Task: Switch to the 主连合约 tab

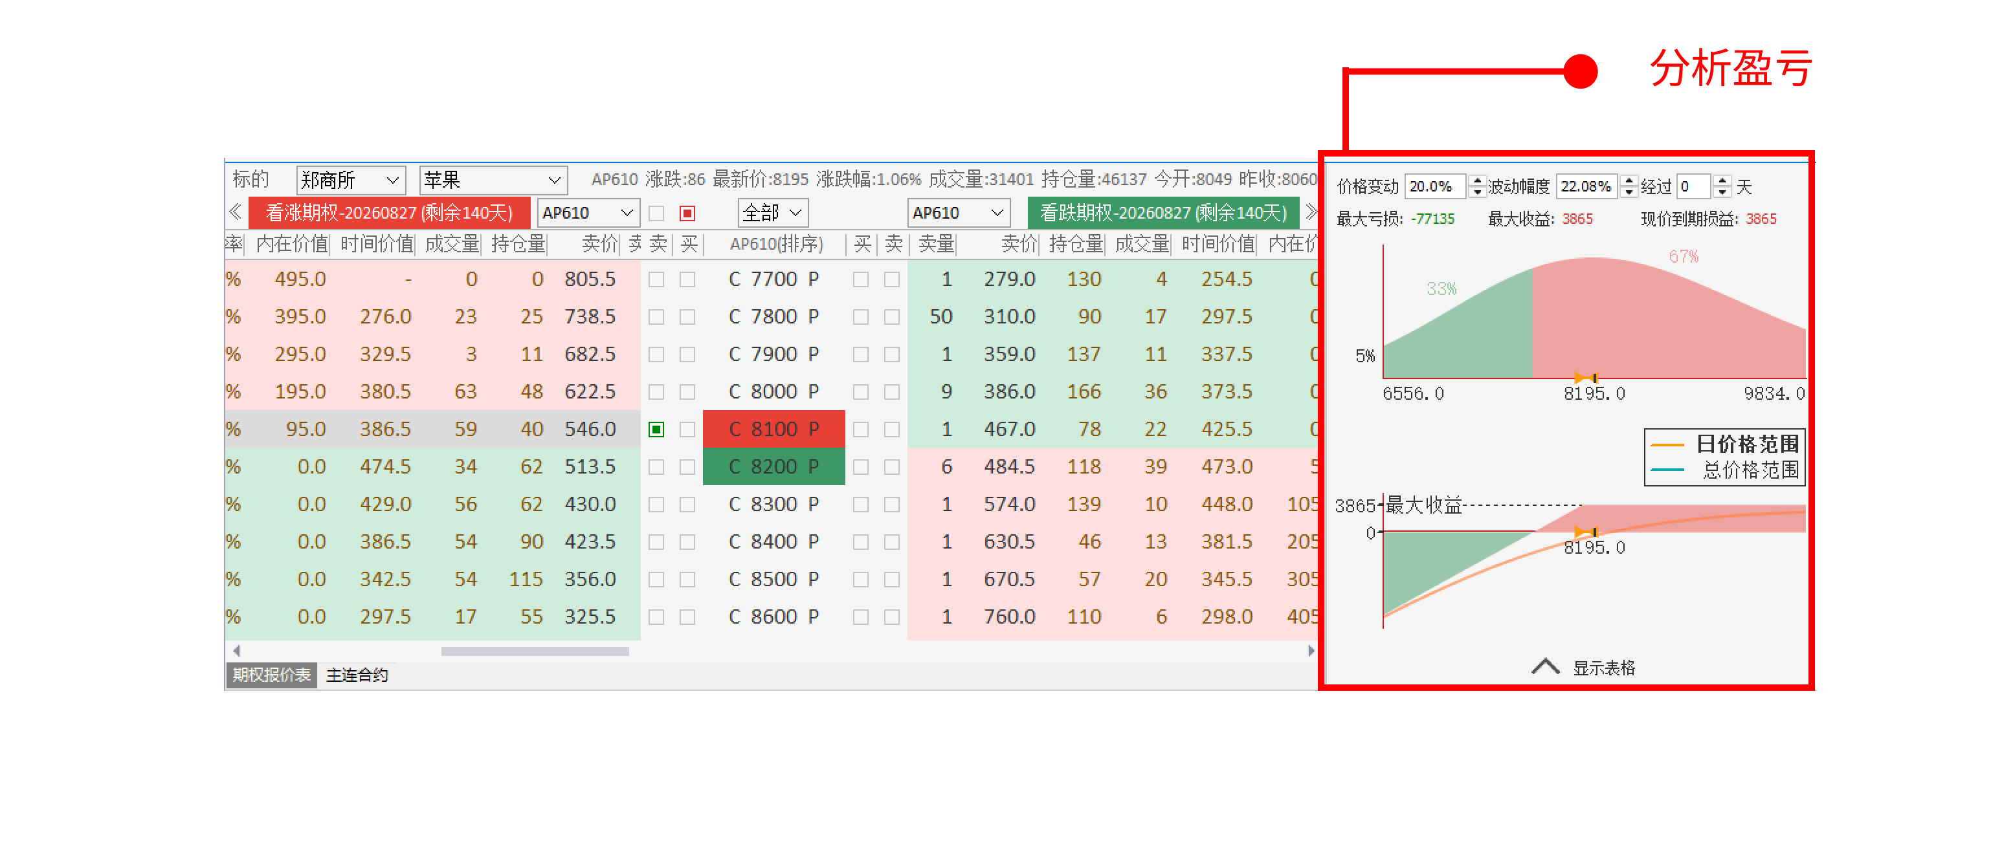Action: click(356, 675)
